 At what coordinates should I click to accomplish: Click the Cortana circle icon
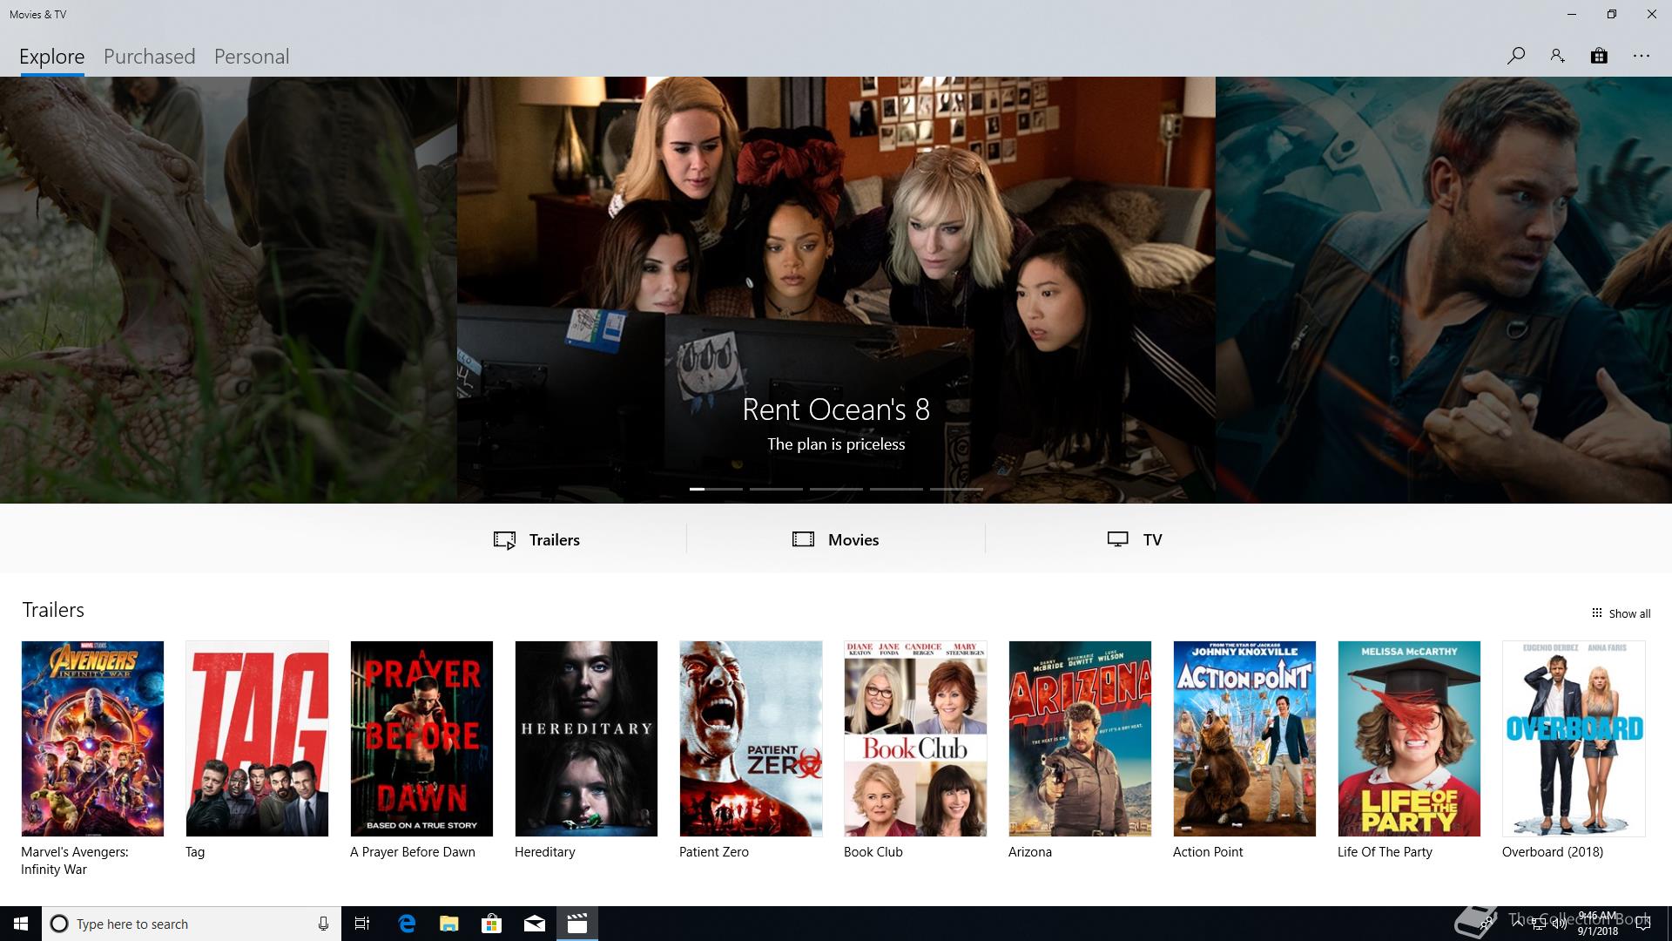point(59,924)
